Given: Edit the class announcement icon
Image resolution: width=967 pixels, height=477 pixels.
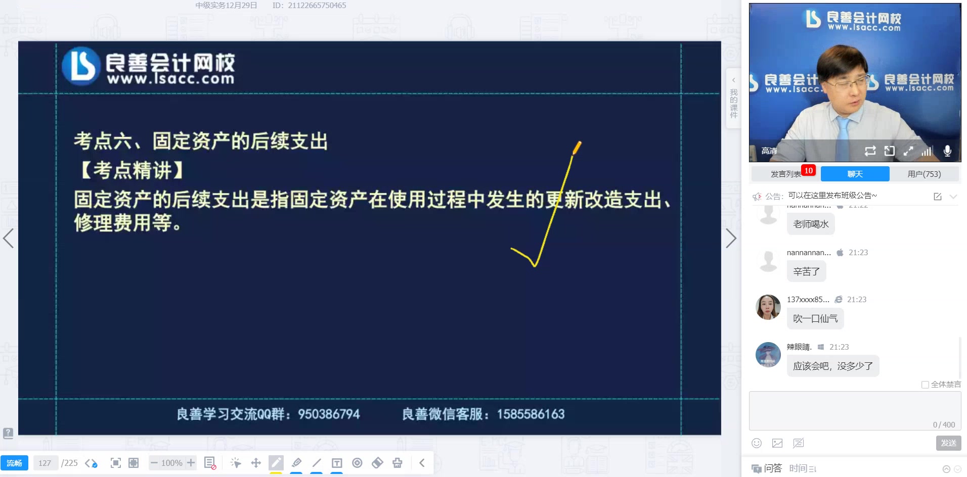Looking at the screenshot, I should point(937,197).
